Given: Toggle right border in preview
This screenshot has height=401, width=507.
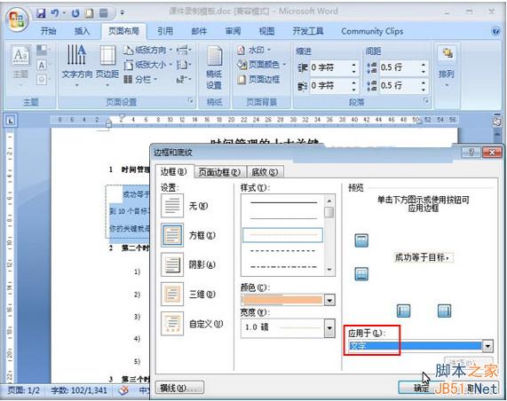Looking at the screenshot, I should coord(444,311).
